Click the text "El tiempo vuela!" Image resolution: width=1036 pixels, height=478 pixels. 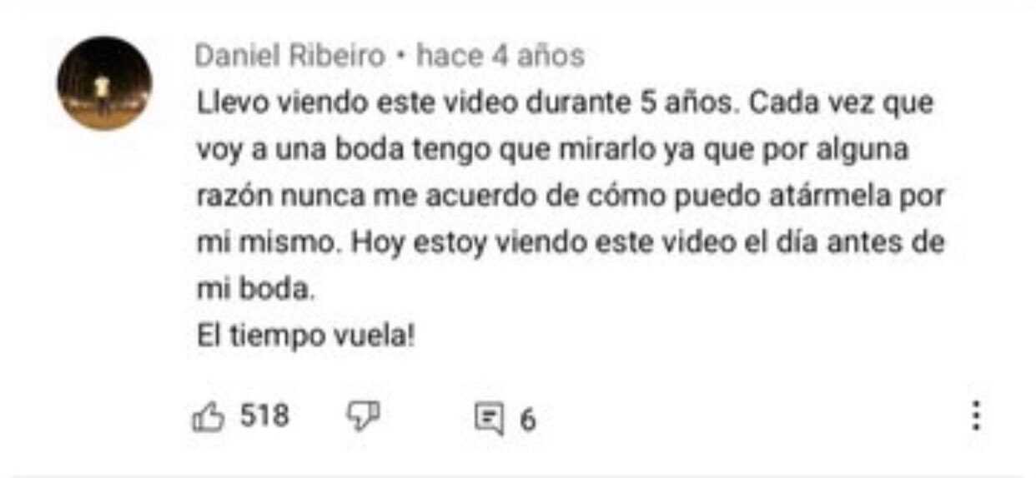click(305, 337)
